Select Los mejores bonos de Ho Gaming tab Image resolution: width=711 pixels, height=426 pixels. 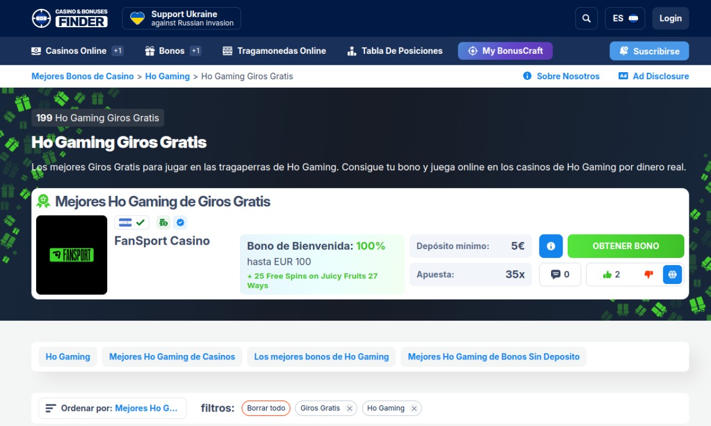pyautogui.click(x=321, y=357)
